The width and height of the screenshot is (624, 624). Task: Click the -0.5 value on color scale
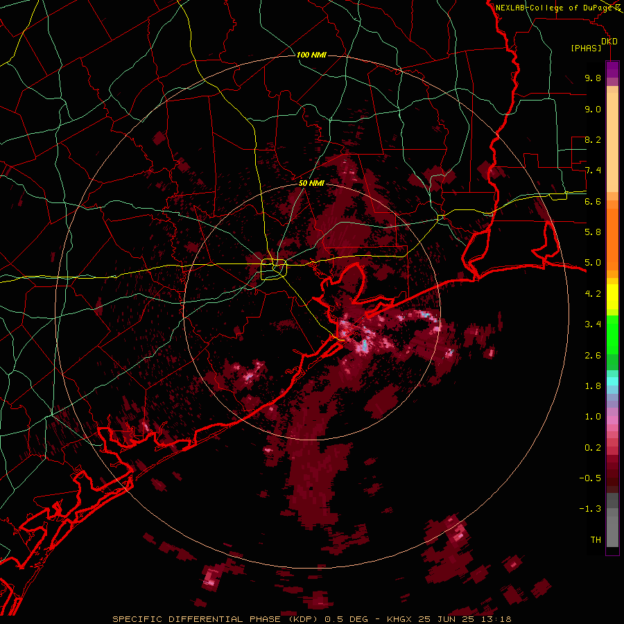(x=590, y=478)
